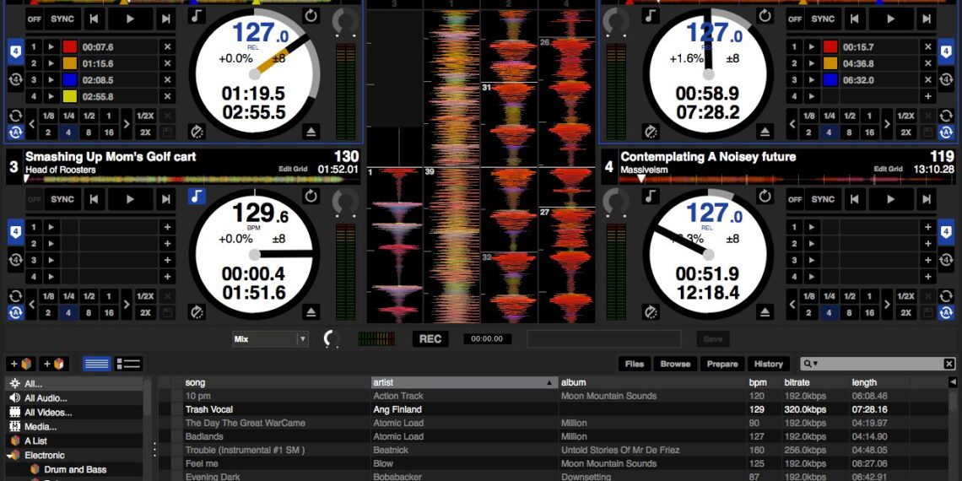The width and height of the screenshot is (962, 481).
Task: Click the add smart crate icon
Action: [54, 364]
